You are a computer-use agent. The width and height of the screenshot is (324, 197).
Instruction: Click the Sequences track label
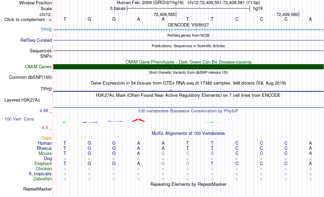click(41, 51)
